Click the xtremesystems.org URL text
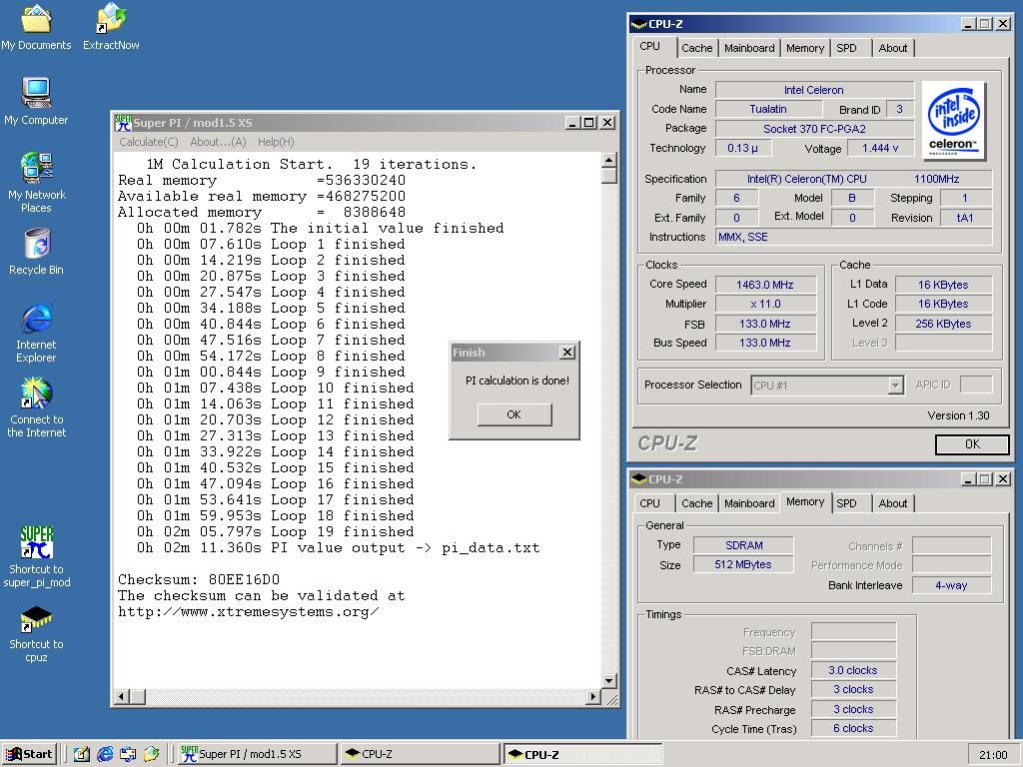 248,612
